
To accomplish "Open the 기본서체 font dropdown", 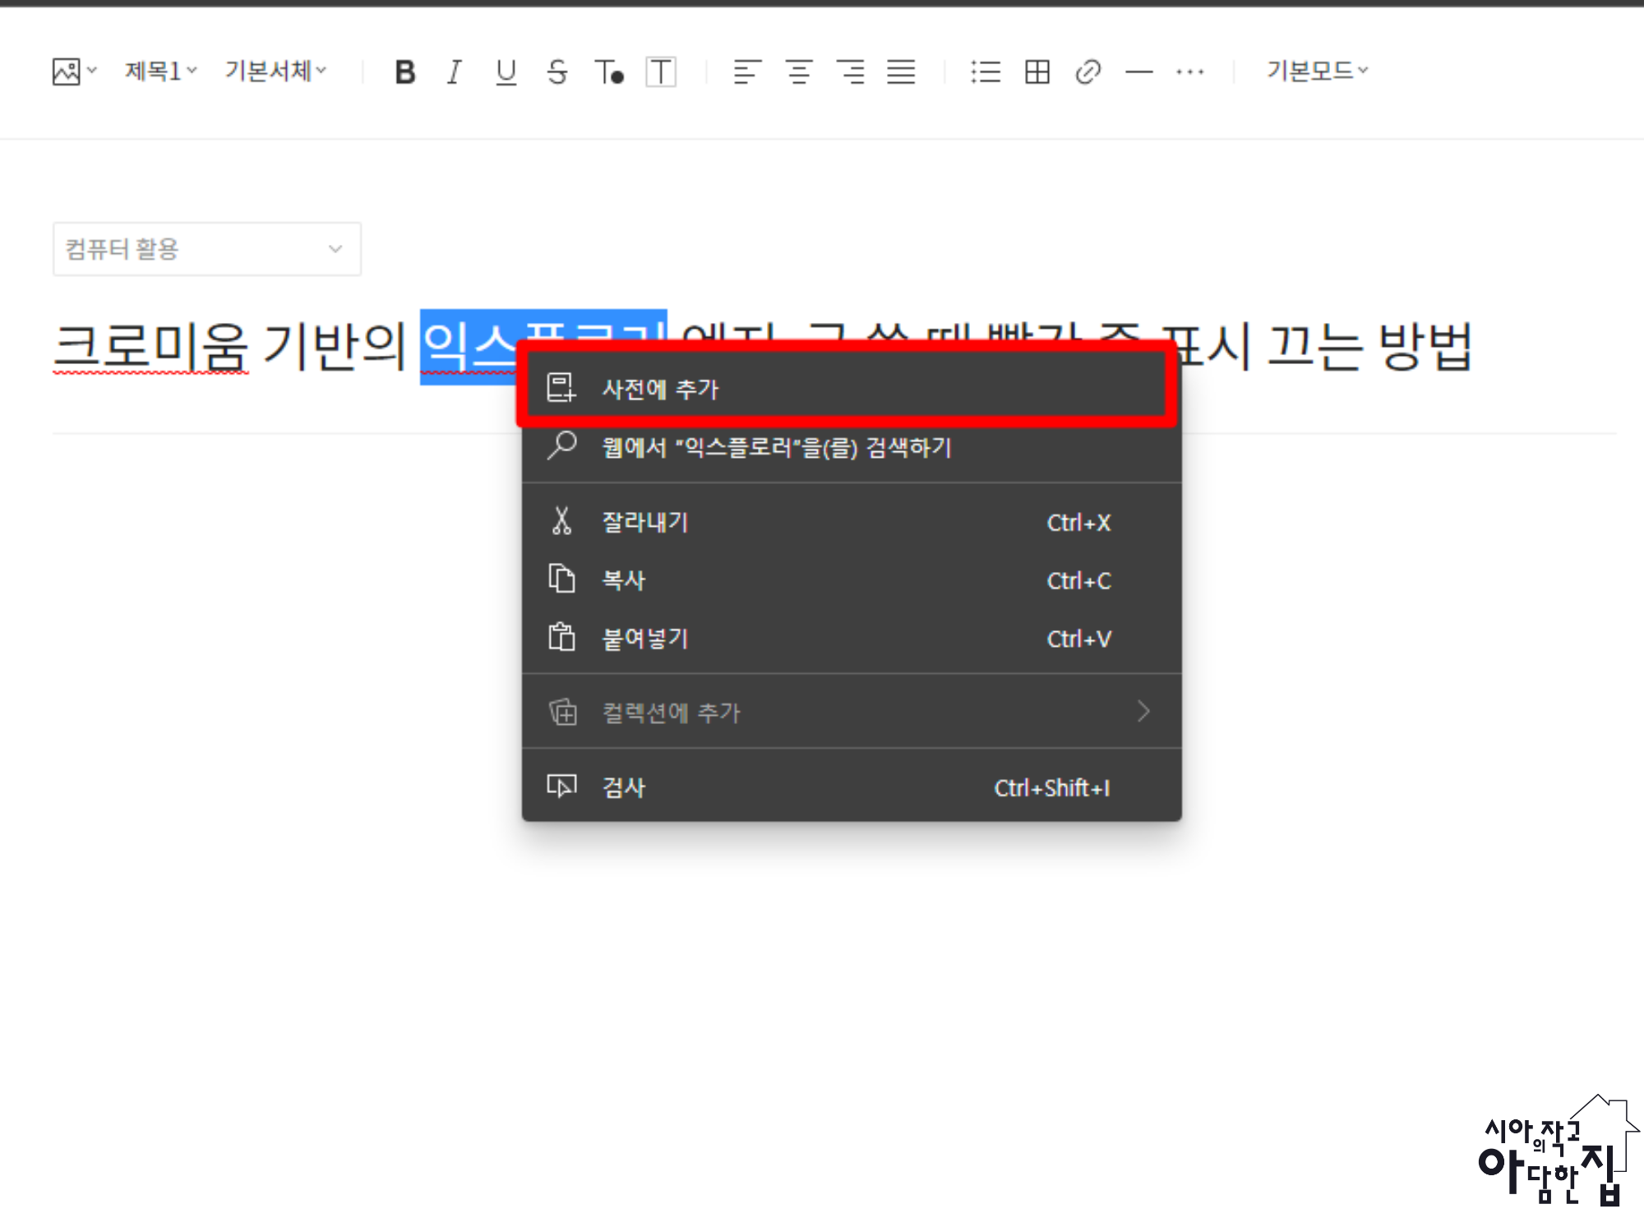I will point(275,71).
